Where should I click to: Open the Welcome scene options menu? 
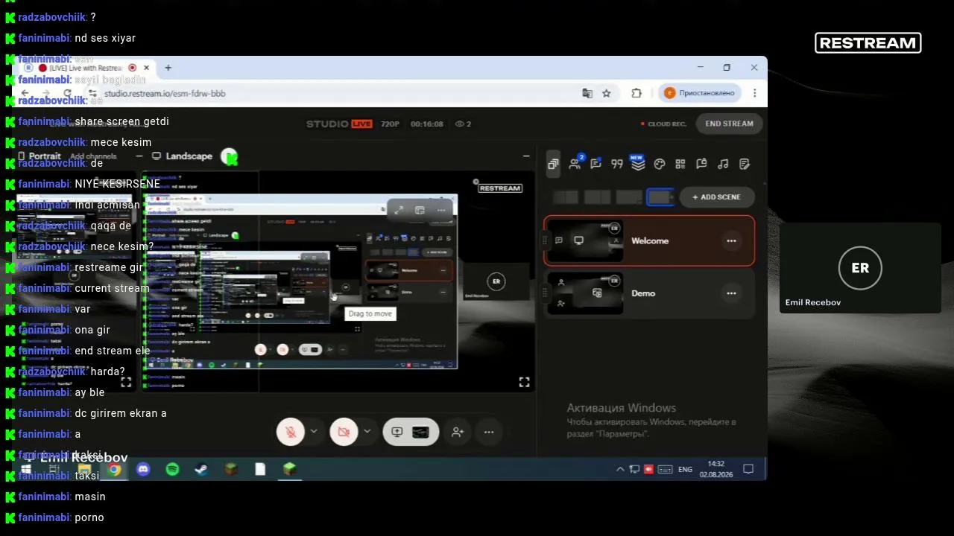point(731,241)
